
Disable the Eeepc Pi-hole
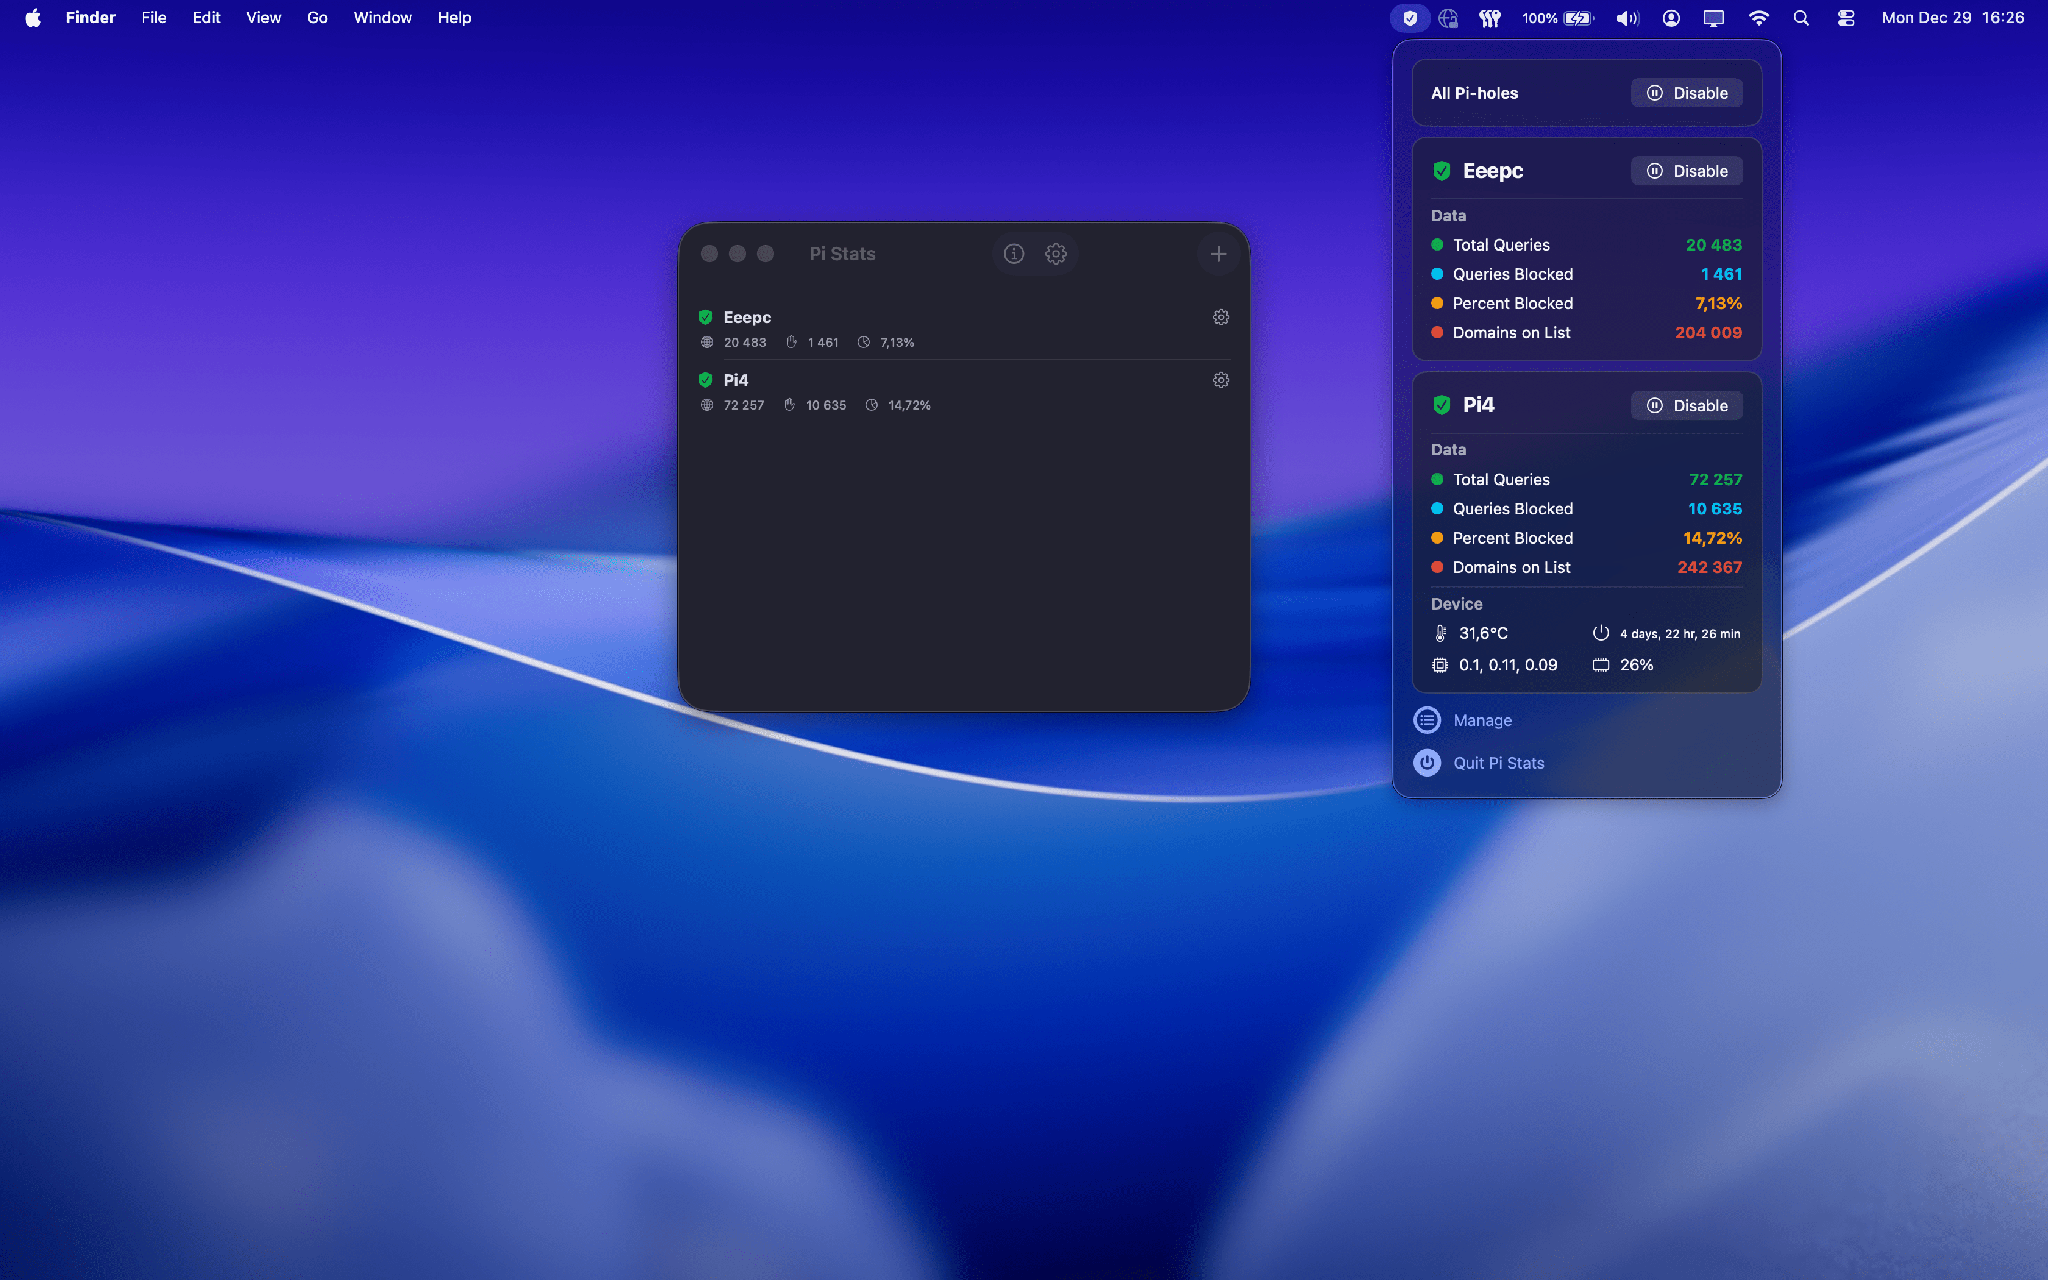click(x=1686, y=170)
